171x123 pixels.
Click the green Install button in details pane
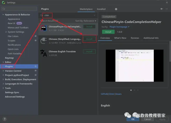(x=108, y=32)
